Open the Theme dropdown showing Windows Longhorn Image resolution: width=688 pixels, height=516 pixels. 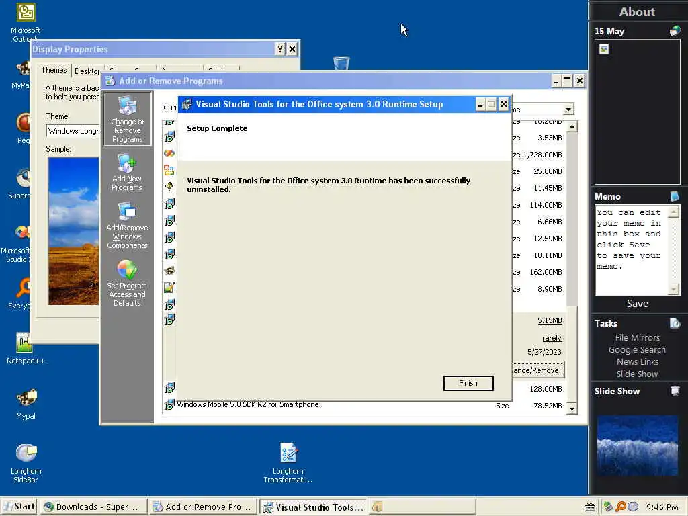[x=73, y=131]
